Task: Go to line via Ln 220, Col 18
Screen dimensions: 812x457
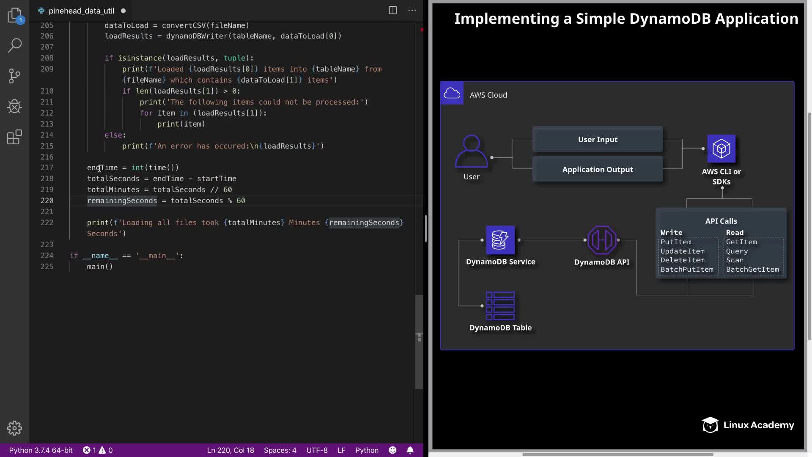Action: click(x=230, y=450)
